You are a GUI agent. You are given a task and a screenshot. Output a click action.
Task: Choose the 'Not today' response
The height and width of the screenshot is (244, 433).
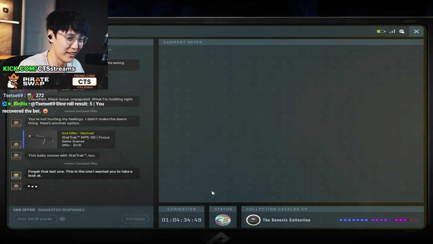click(135, 219)
